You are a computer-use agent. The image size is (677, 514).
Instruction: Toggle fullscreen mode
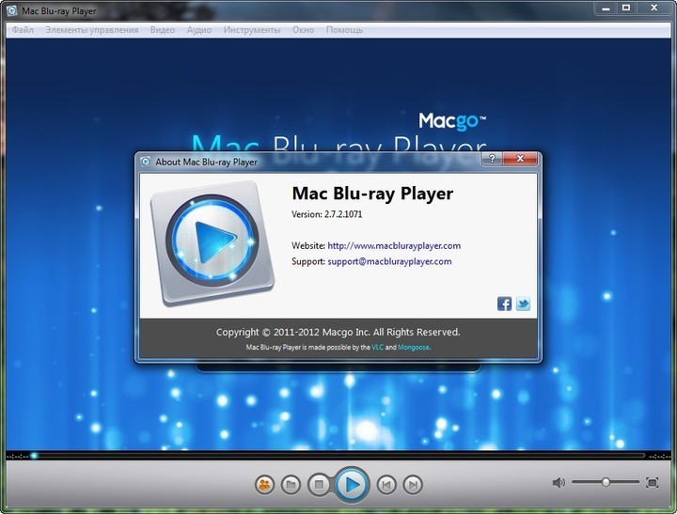point(652,482)
